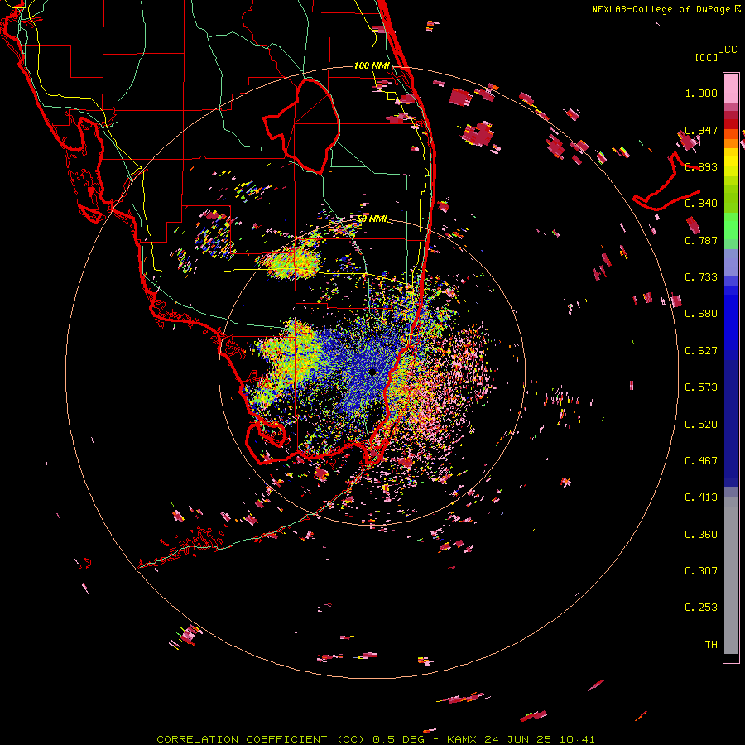745x745 pixels.
Task: Select the 0.680 scale value
Action: 701,314
